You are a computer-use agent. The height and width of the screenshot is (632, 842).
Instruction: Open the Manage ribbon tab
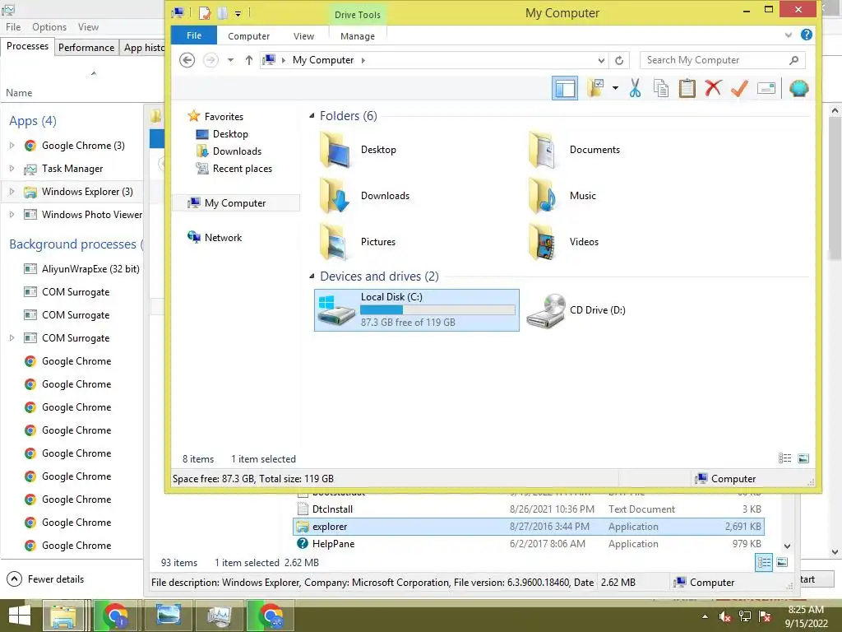(357, 36)
